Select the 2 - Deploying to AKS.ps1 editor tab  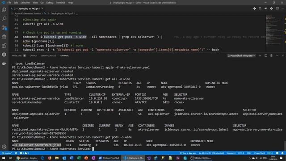tap(27, 8)
